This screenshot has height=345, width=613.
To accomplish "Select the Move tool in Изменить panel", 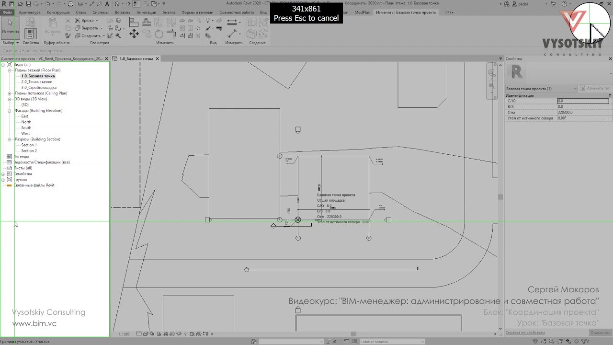I will pyautogui.click(x=134, y=34).
